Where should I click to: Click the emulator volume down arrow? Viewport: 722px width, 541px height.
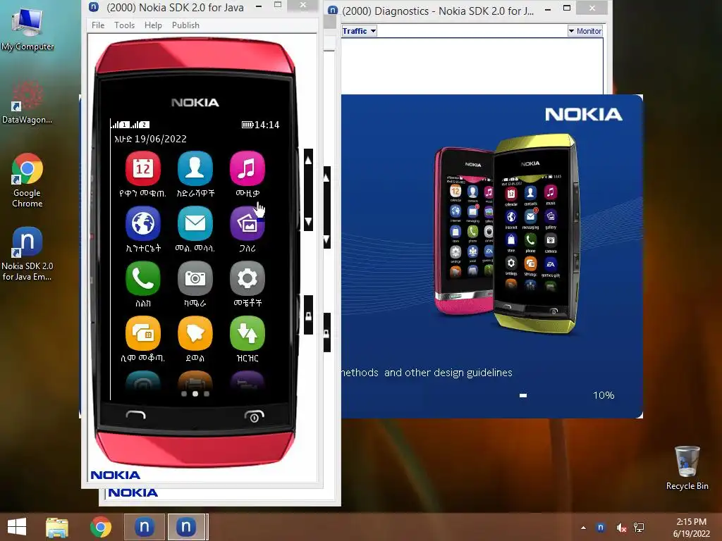[309, 221]
